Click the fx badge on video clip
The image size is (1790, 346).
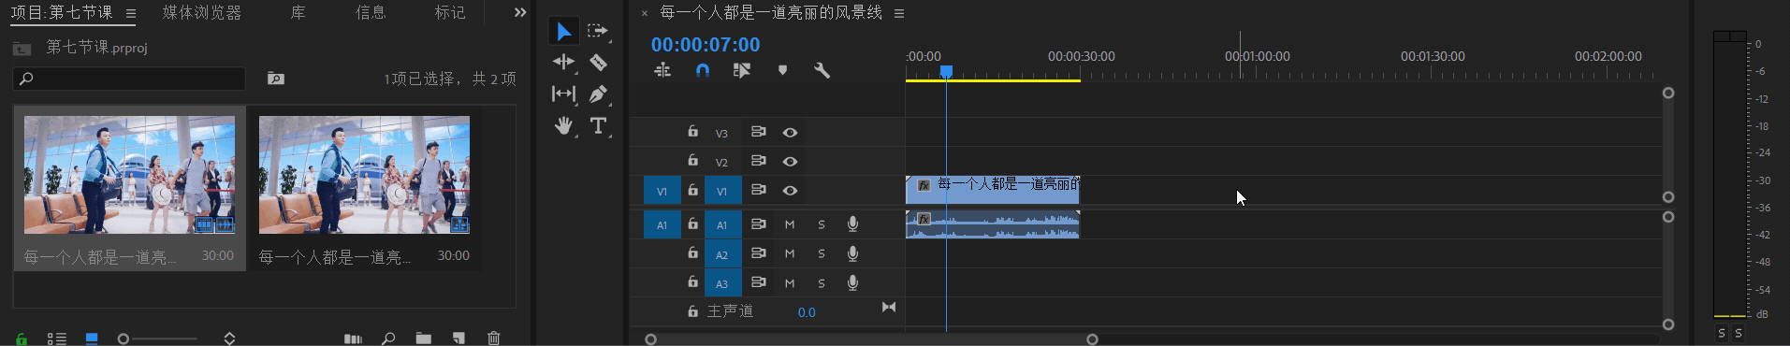(x=924, y=185)
